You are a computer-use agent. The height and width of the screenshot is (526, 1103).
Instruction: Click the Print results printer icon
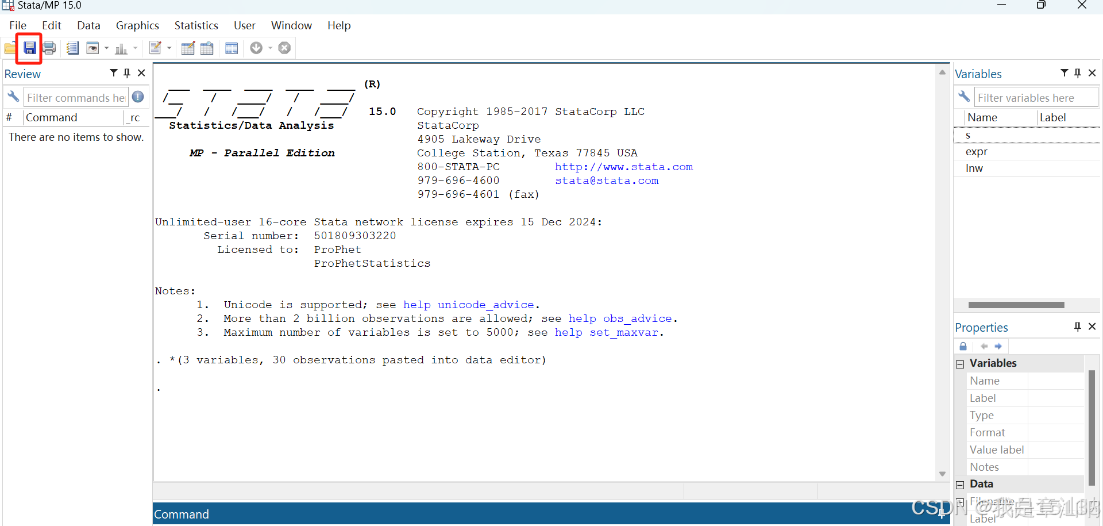49,48
